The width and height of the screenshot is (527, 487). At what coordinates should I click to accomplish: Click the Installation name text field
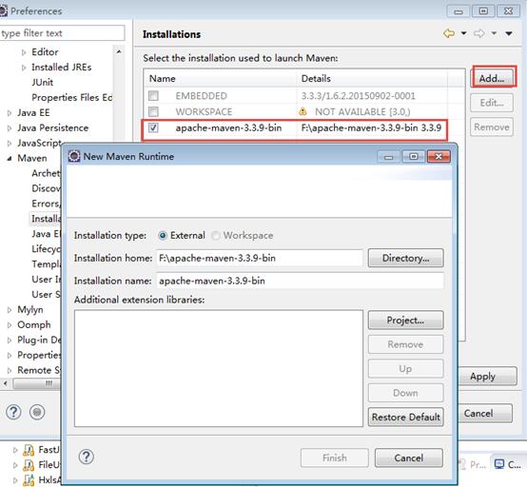[x=300, y=281]
